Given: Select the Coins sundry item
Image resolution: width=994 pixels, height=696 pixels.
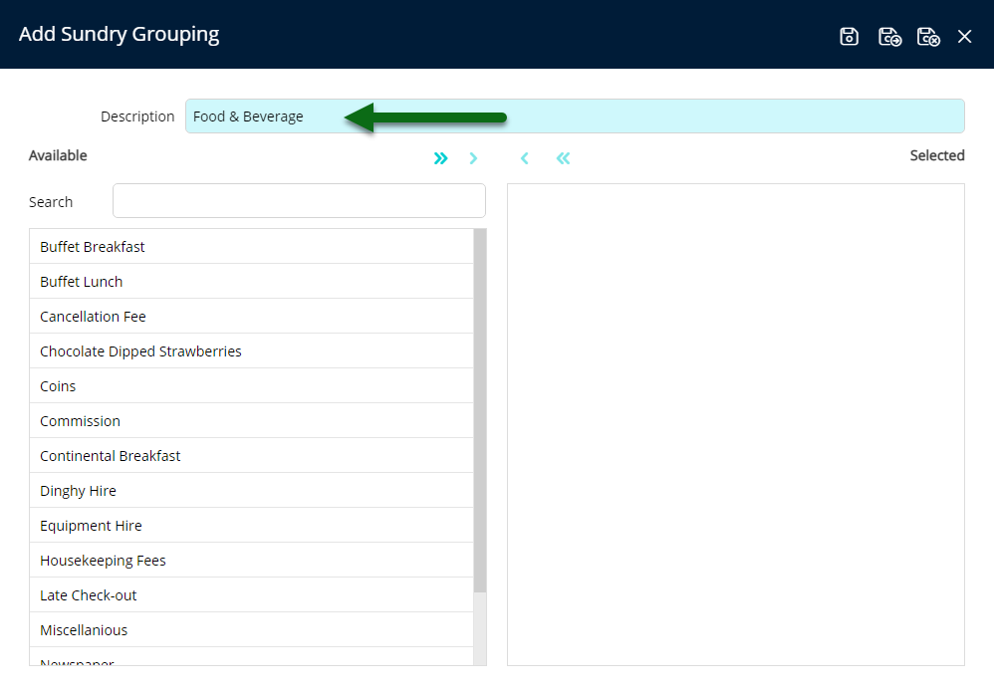Looking at the screenshot, I should click(x=58, y=386).
